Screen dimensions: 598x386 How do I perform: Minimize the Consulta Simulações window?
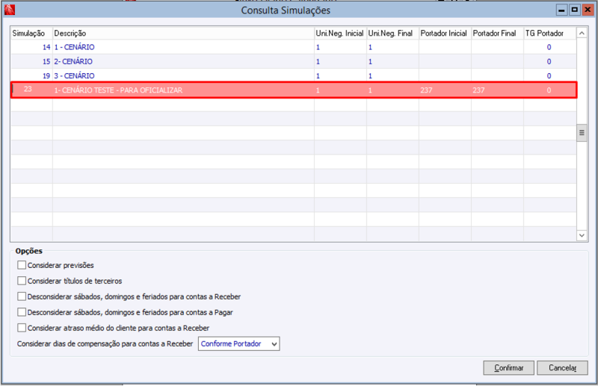(x=561, y=10)
